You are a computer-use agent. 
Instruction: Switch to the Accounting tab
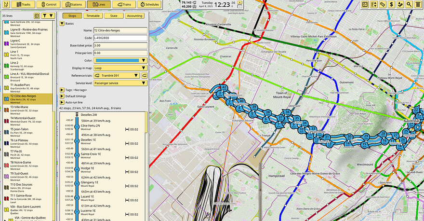pos(134,16)
